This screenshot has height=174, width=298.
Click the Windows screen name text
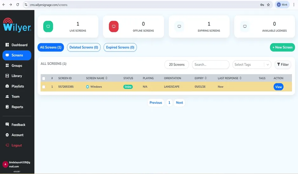pyautogui.click(x=96, y=87)
